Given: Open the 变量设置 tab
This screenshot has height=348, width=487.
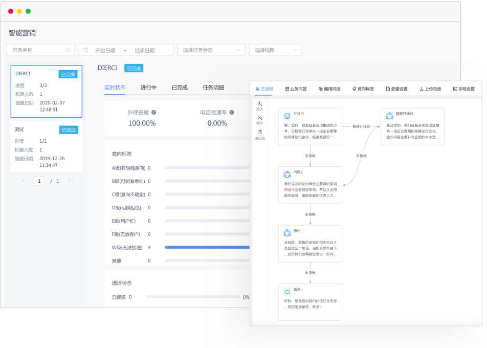Looking at the screenshot, I should pyautogui.click(x=396, y=89).
